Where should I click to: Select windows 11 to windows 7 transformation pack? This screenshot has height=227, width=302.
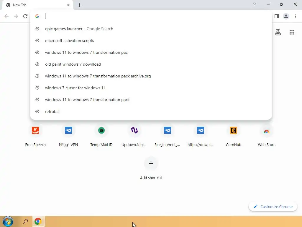[151, 100]
